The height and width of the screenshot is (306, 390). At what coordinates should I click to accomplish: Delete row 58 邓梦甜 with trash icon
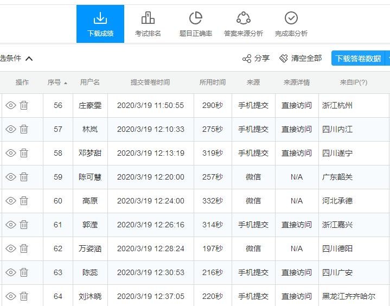click(24, 153)
